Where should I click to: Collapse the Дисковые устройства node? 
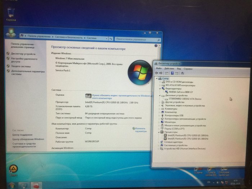160,95
